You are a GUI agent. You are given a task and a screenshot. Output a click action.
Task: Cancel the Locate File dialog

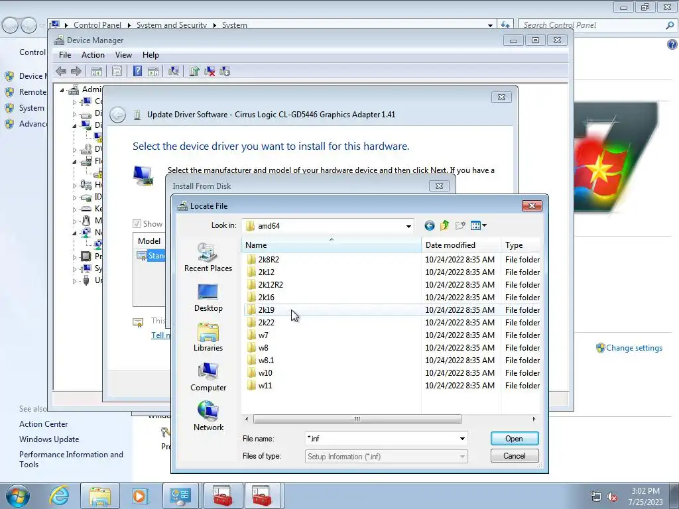pos(515,456)
